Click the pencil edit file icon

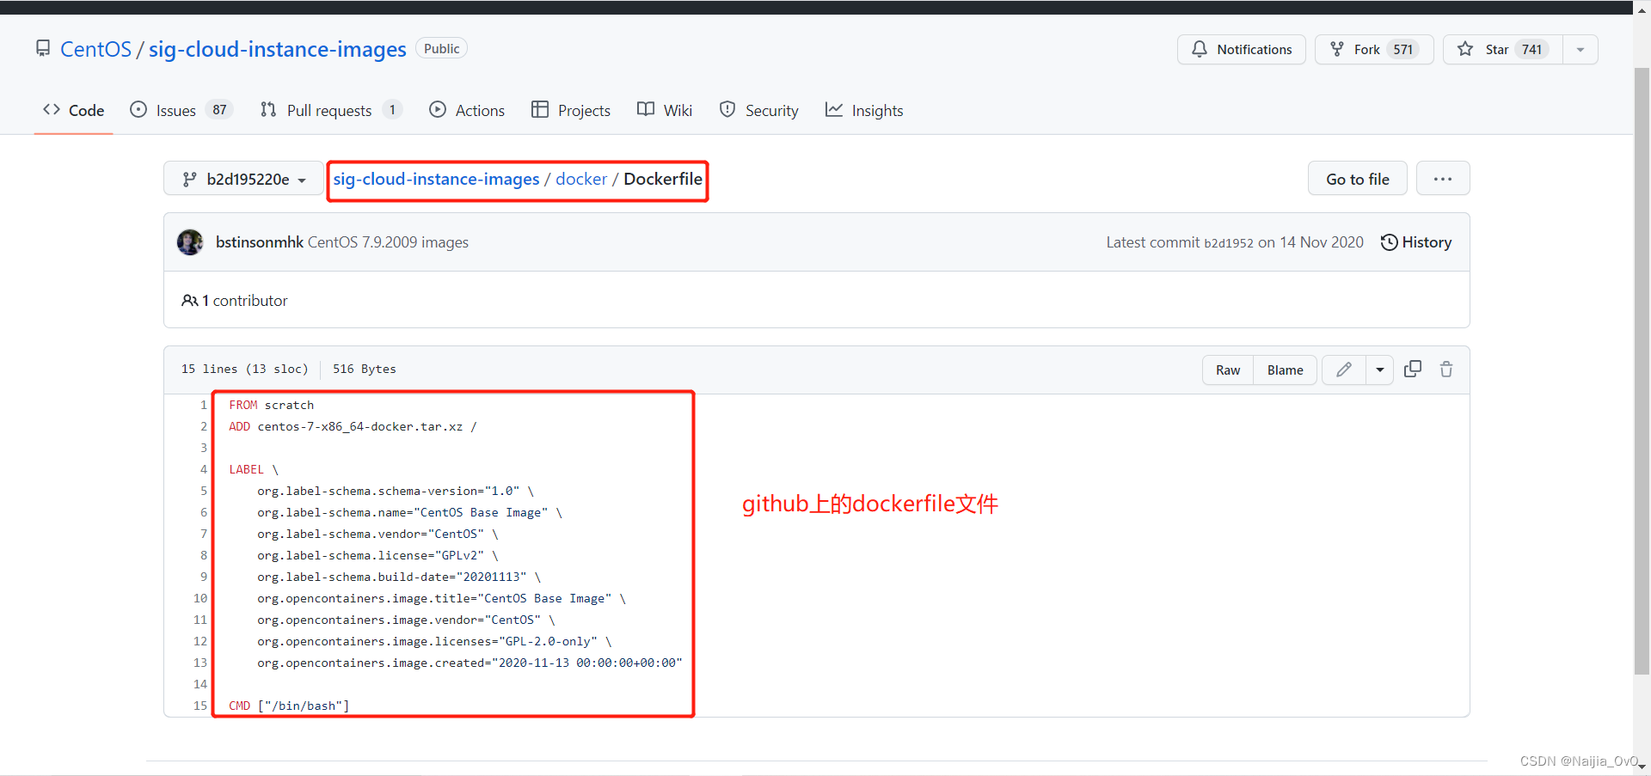coord(1344,370)
